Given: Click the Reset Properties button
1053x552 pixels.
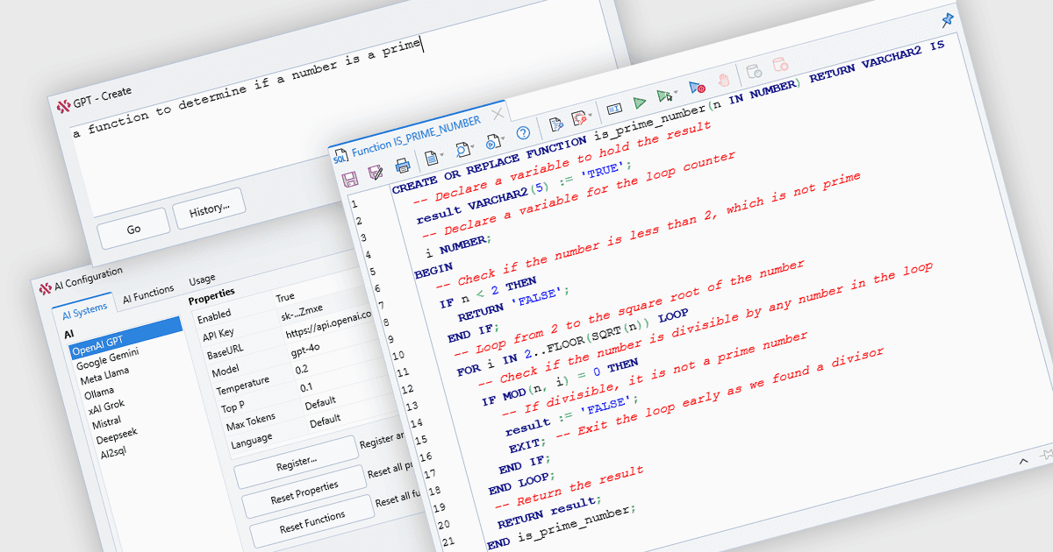Looking at the screenshot, I should [304, 491].
